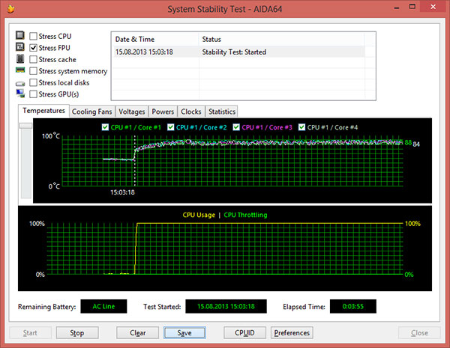
Task: Click the AC Line battery value
Action: click(103, 306)
